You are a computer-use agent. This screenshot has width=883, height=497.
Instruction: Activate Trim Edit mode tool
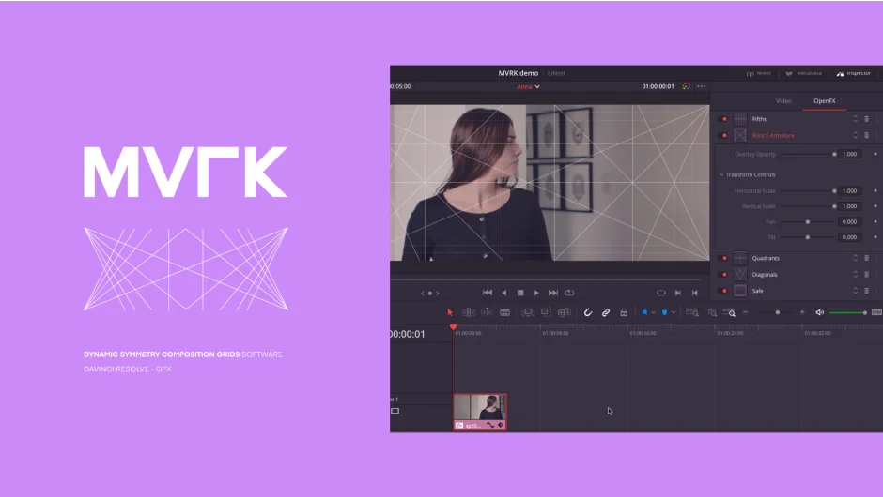[469, 312]
